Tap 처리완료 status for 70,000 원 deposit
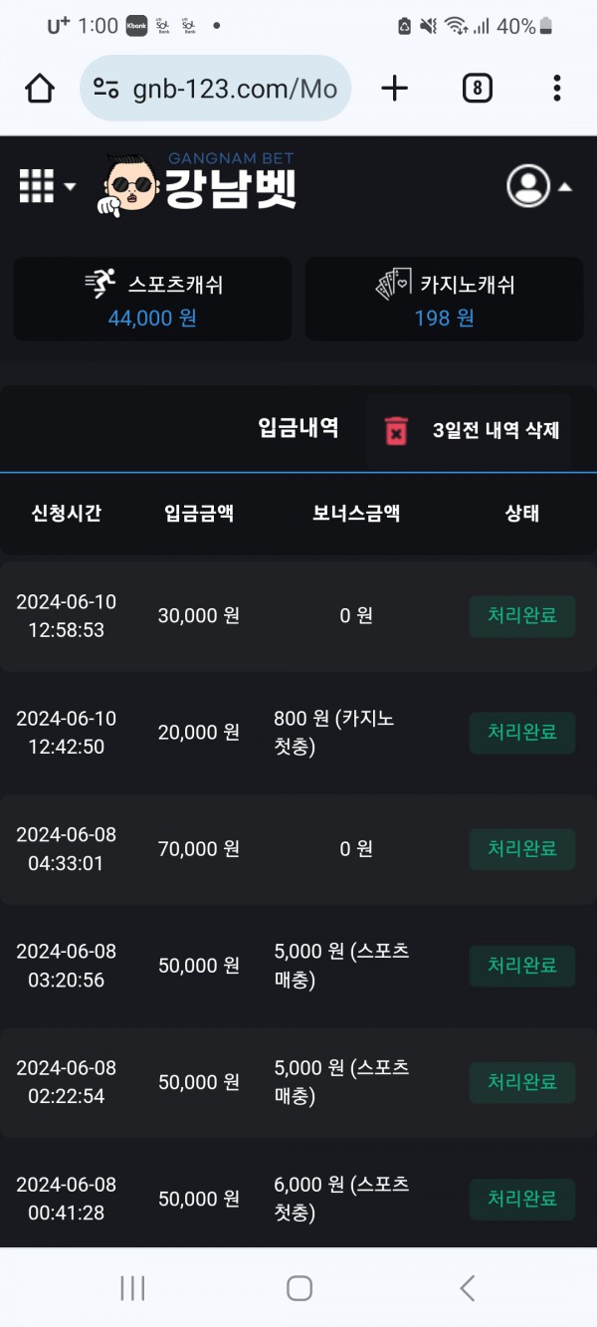This screenshot has width=597, height=1327. click(x=521, y=849)
